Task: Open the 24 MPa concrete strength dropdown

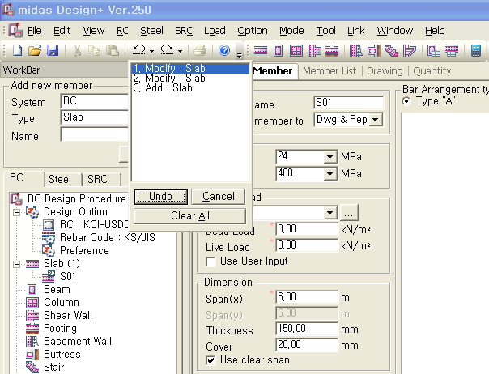Action: point(330,156)
